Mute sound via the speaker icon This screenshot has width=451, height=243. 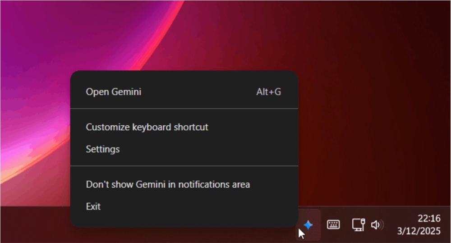pos(376,225)
